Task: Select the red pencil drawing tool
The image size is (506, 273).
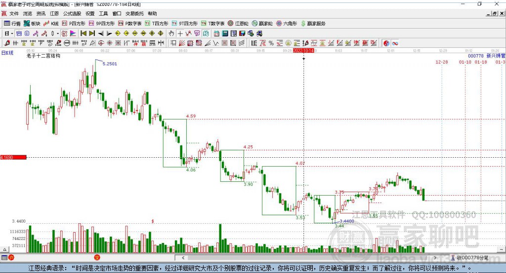Action: pyautogui.click(x=7, y=43)
